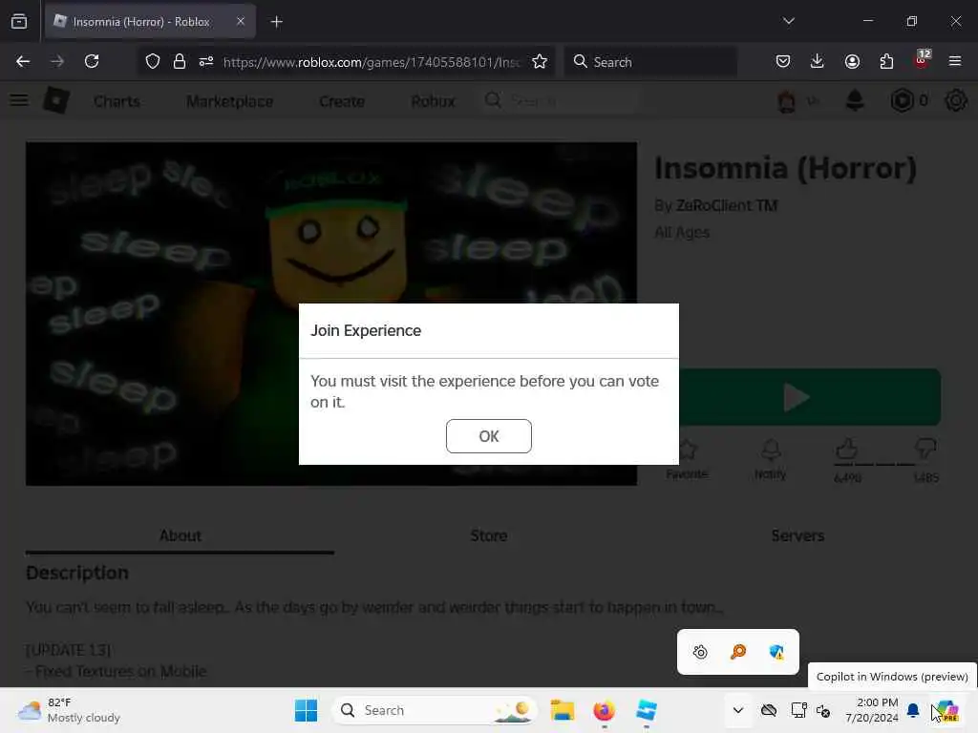Go to Roblox home logo
This screenshot has width=978, height=733.
pos(56,100)
